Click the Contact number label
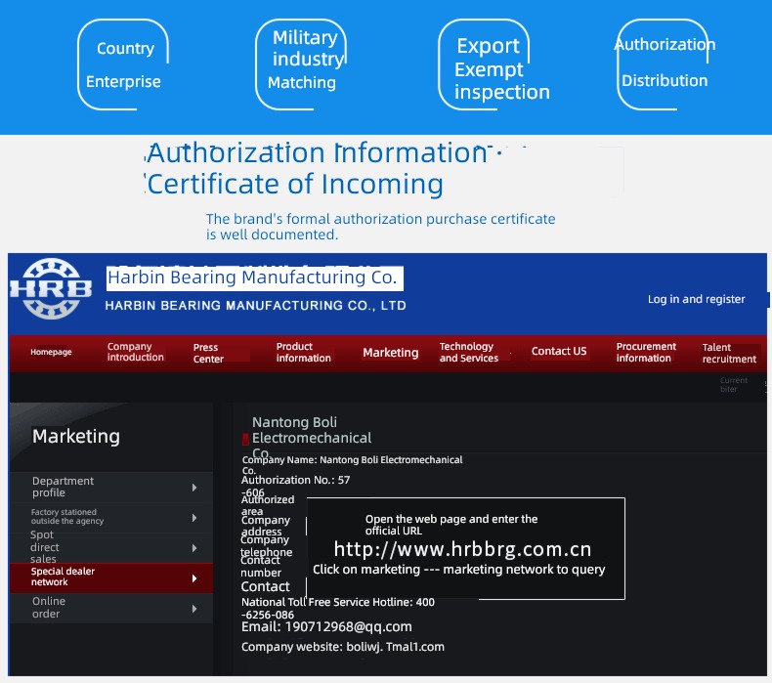 pos(261,567)
